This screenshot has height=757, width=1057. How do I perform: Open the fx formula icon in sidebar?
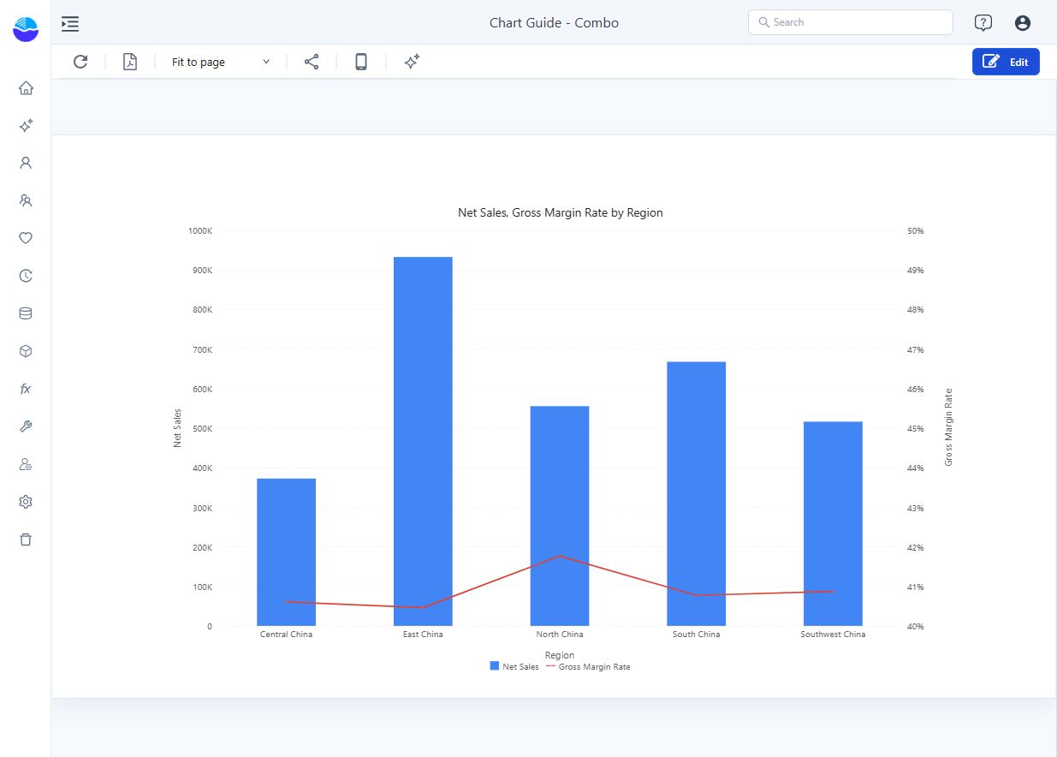pyautogui.click(x=26, y=389)
